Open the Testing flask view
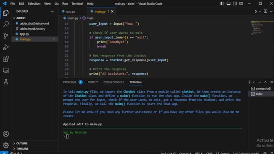274x154 pixels. pyautogui.click(x=6, y=82)
